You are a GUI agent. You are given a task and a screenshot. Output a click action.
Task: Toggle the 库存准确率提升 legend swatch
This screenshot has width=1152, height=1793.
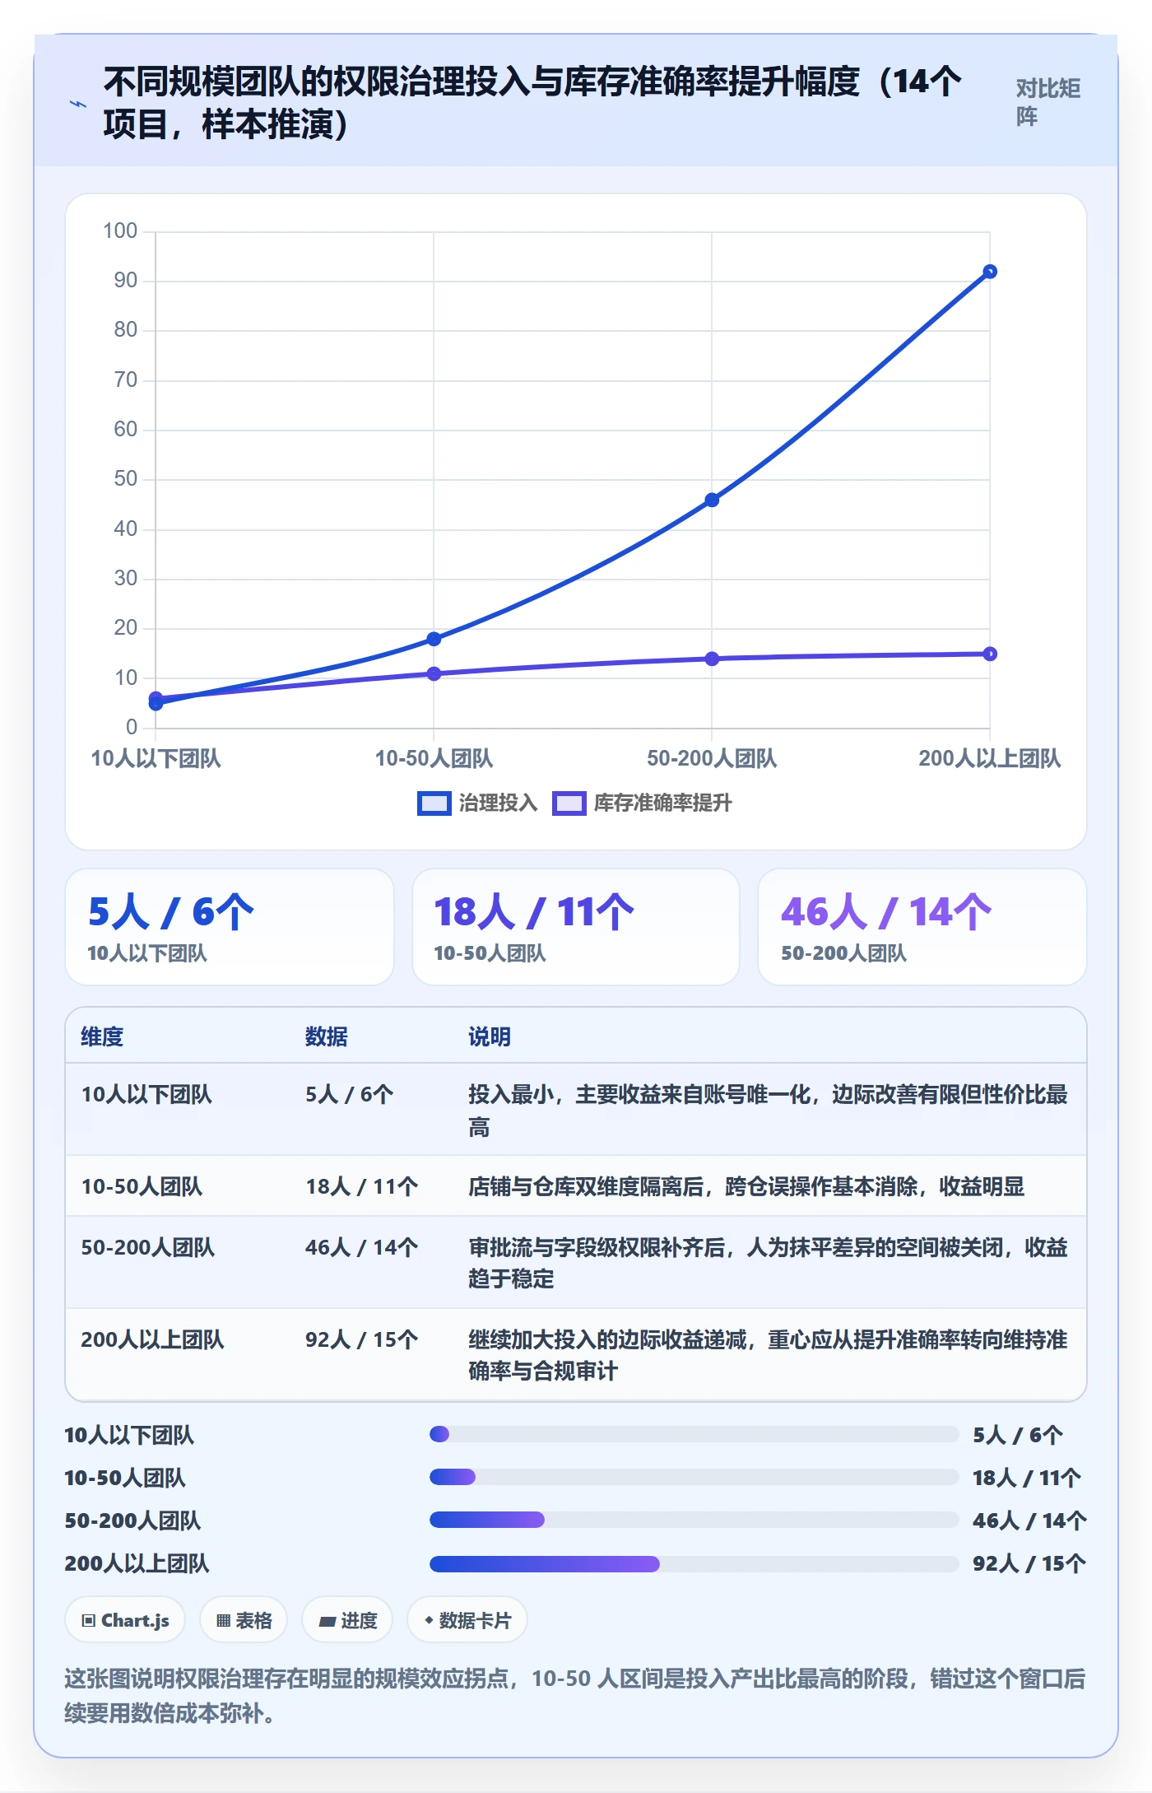pyautogui.click(x=569, y=803)
